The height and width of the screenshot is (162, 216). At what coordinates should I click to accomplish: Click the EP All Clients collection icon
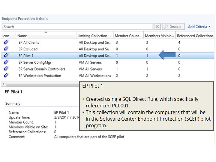6,42
